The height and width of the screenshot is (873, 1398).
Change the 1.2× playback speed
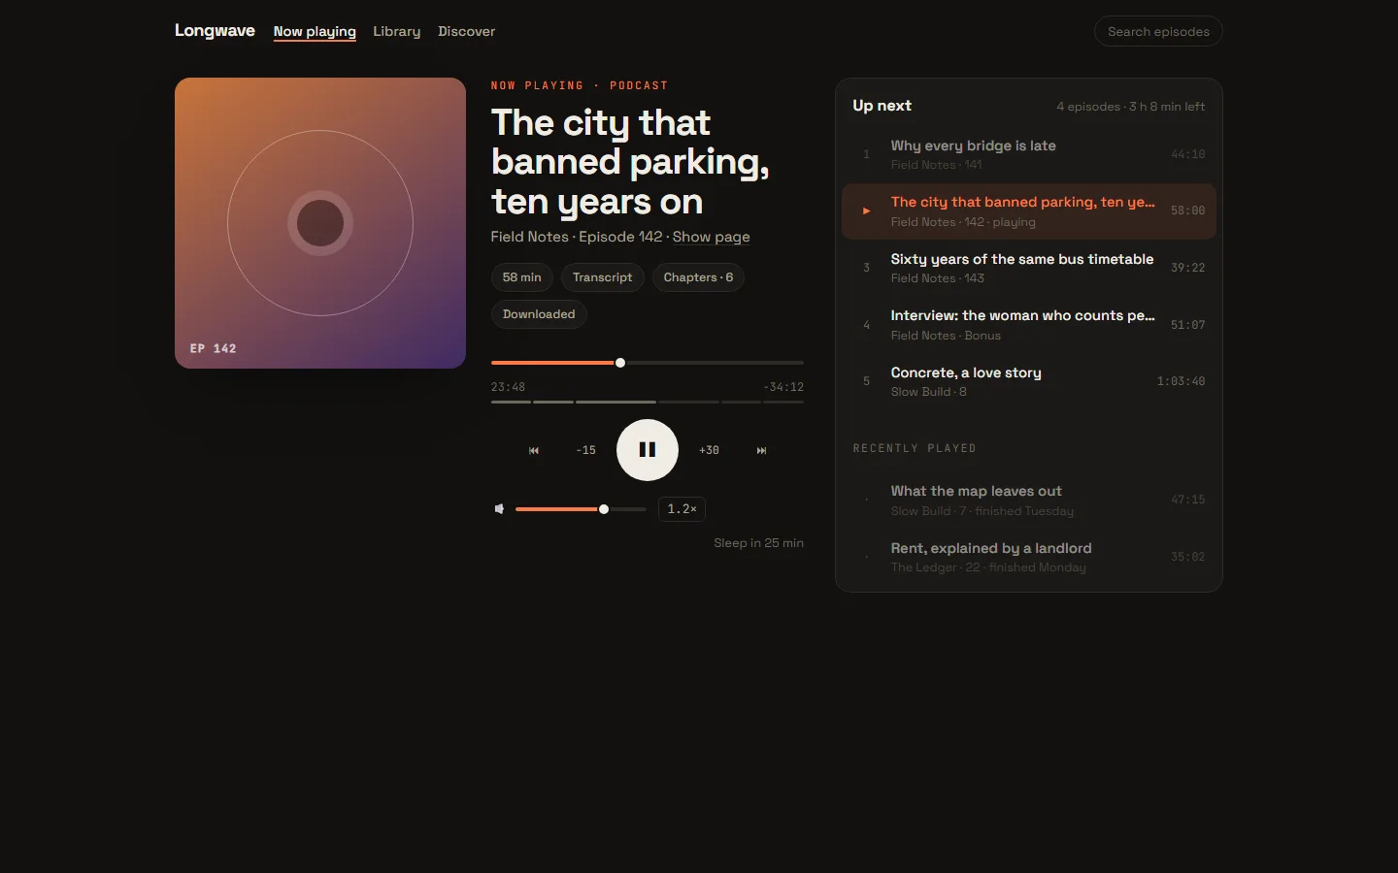(682, 509)
